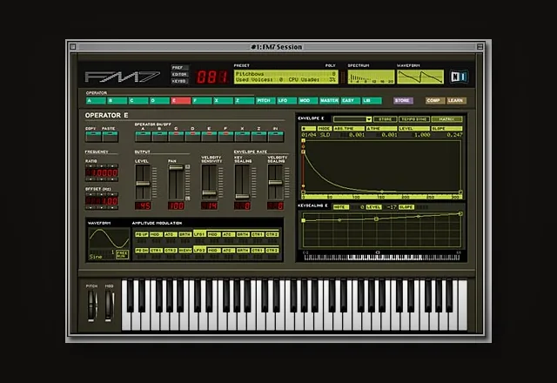Click the envelope STORE button
This screenshot has height=383, width=557.
click(385, 119)
